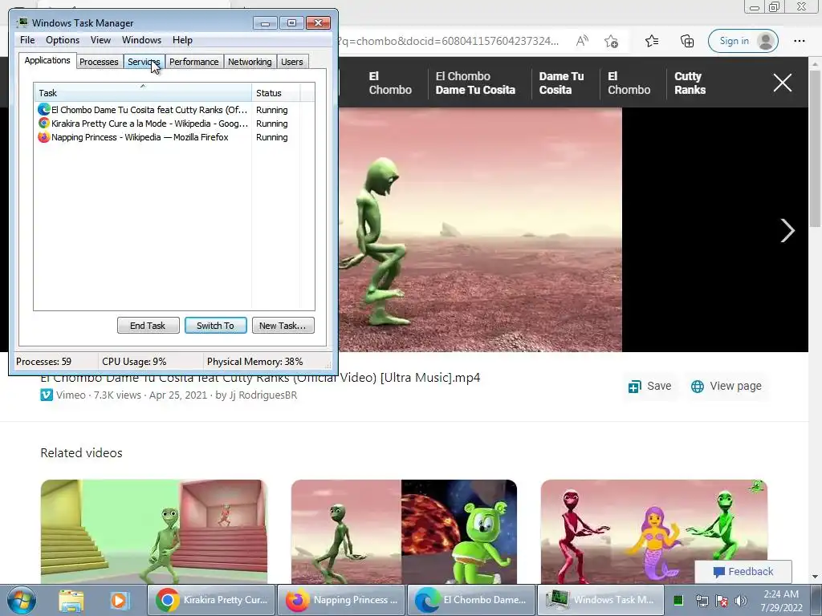The height and width of the screenshot is (616, 822).
Task: Open Windows Start button
Action: [x=22, y=600]
